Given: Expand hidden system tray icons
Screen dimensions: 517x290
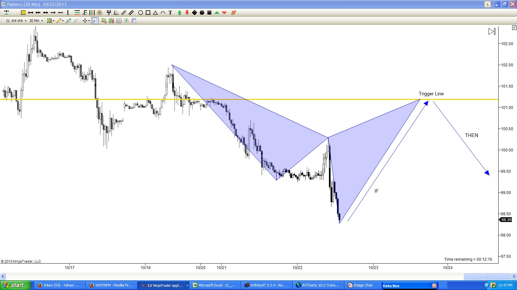Looking at the screenshot, I should 487,285.
